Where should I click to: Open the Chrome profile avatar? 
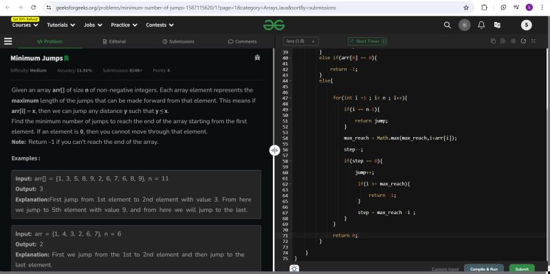529,8
